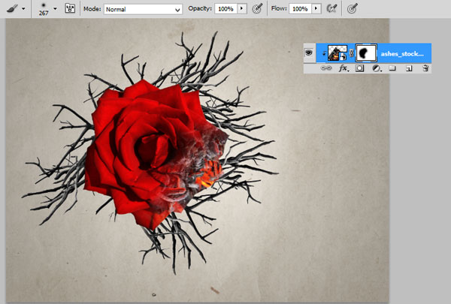The width and height of the screenshot is (451, 304).
Task: Select the ashes_stock layer thumbnail
Action: click(x=337, y=53)
